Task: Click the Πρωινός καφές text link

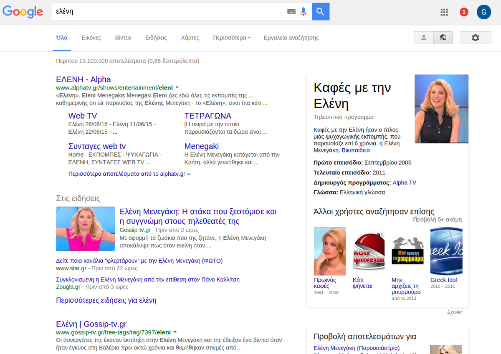Action: point(325,283)
